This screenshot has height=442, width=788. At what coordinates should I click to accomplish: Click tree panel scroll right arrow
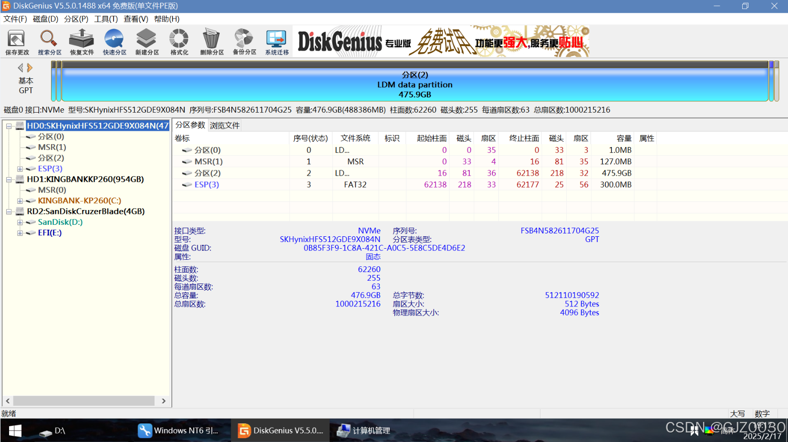[164, 401]
